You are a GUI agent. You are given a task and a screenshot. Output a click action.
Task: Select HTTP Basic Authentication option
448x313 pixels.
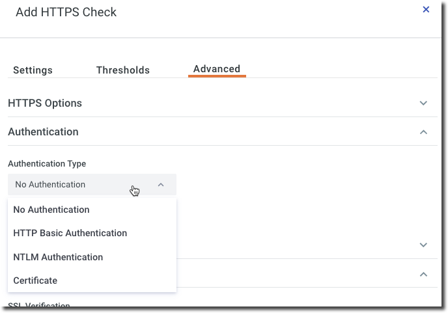[x=70, y=233]
